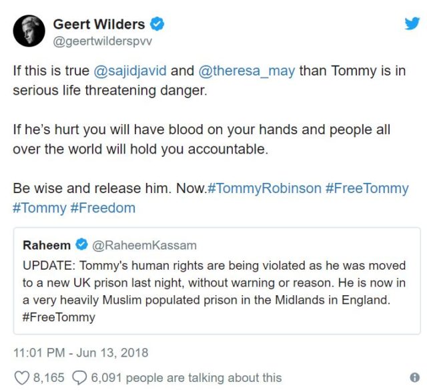Click the #Tommy hashtag

pos(39,208)
